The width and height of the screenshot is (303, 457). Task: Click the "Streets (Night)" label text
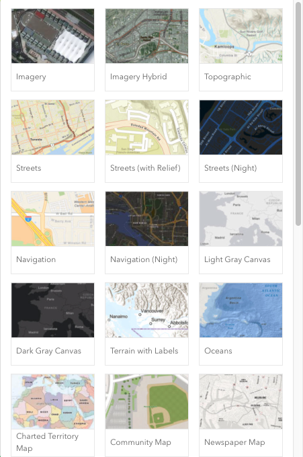(230, 168)
